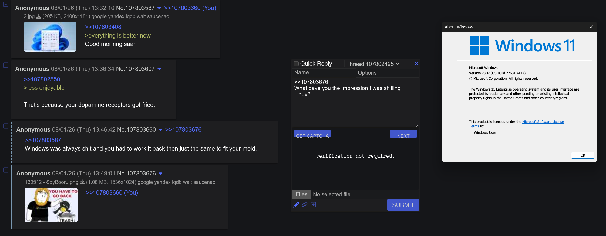606x236 pixels.
Task: Click the 'Good morning saar' post text
Action: (110, 44)
